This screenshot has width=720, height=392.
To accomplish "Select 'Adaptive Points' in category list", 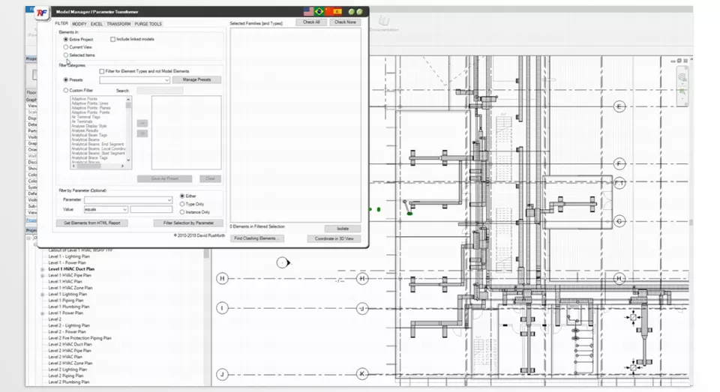I will coord(84,99).
